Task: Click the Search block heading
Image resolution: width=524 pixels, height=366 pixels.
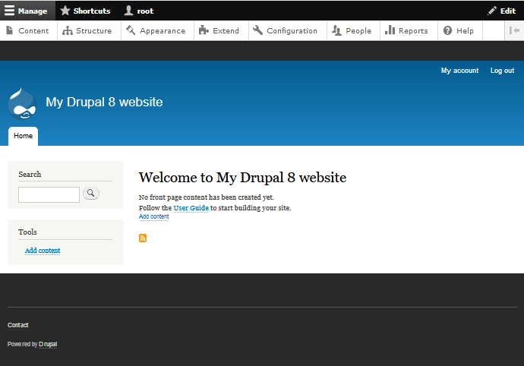Action: [30, 174]
